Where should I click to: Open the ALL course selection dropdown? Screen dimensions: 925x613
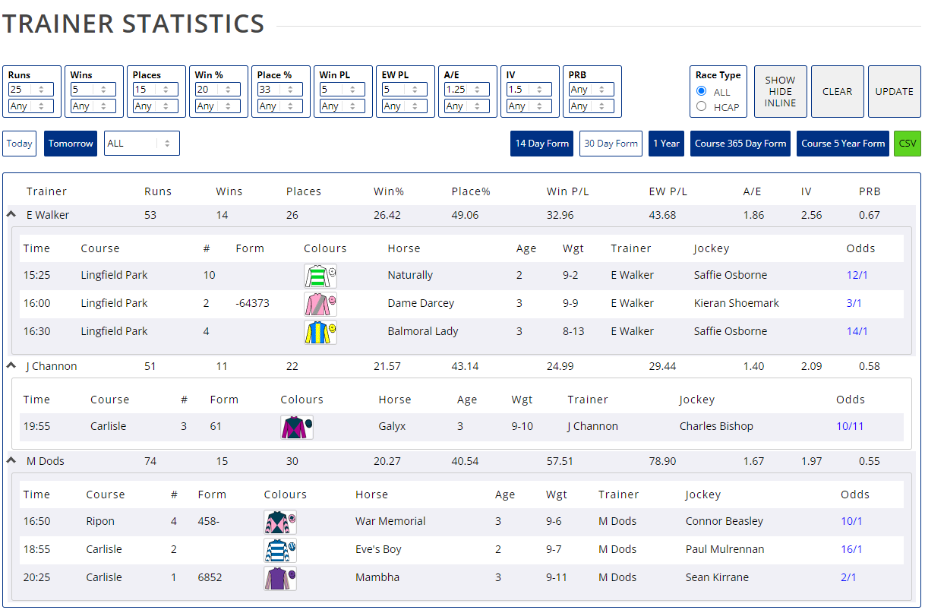click(142, 143)
